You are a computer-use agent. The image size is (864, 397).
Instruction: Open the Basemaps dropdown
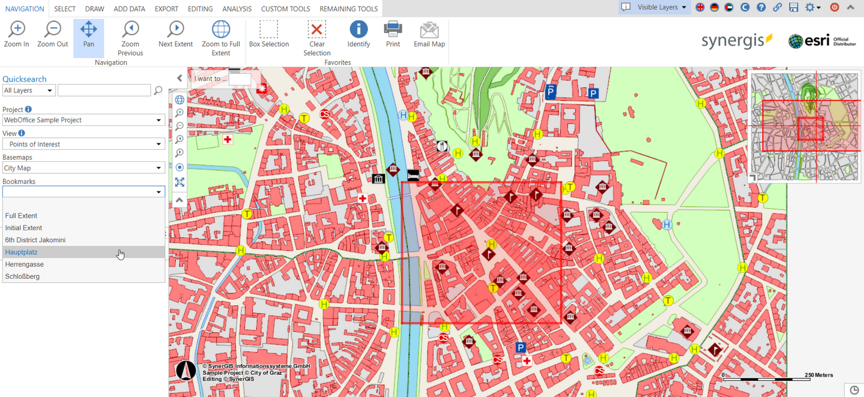[159, 167]
